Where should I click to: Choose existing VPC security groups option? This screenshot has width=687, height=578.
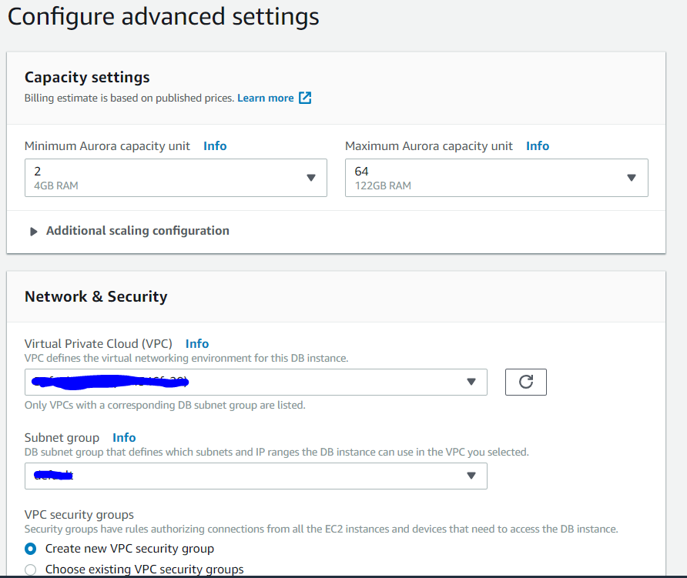[29, 568]
